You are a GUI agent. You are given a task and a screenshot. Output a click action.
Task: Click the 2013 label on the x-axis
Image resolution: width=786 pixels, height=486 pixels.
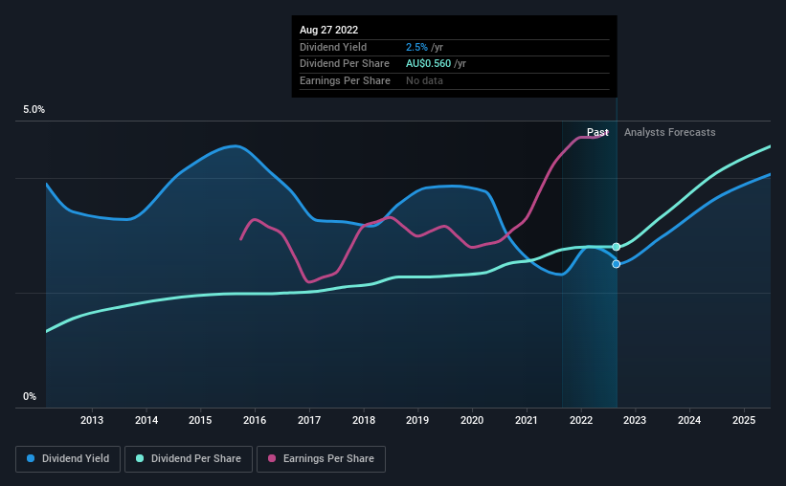click(92, 420)
